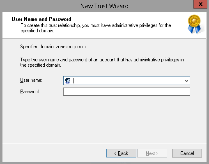Click the "User name:" label
This screenshot has width=209, height=164.
coord(31,80)
